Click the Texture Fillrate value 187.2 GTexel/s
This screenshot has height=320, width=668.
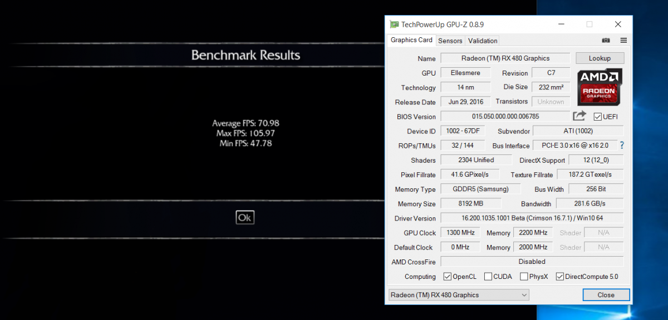pos(590,174)
